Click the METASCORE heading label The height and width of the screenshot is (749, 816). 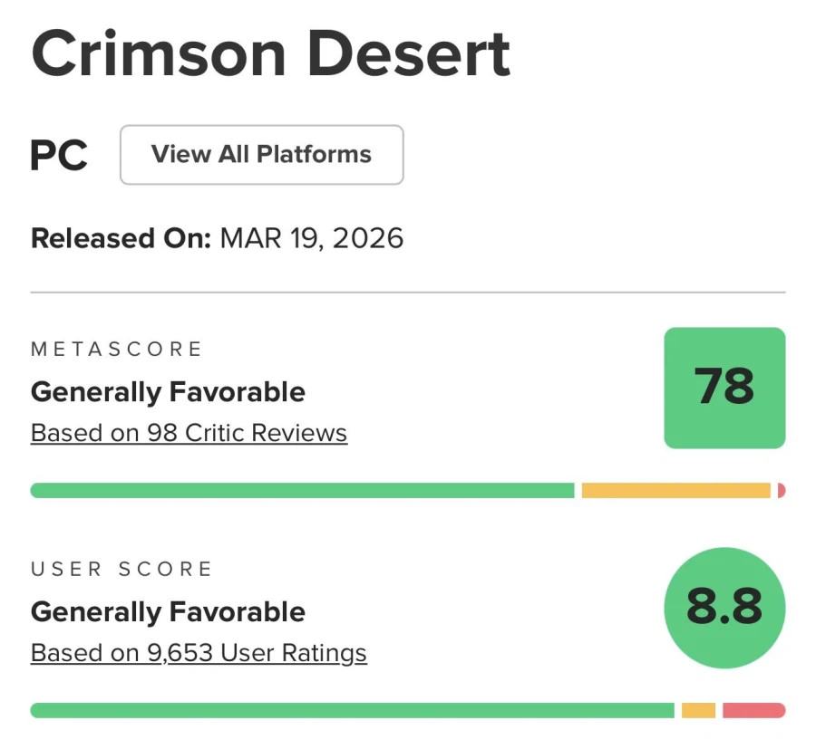117,350
